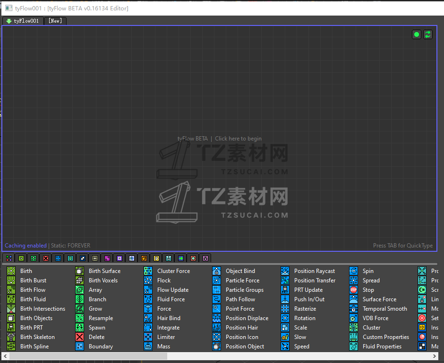Viewport: 444px width, 363px height.
Task: Select the Birth Objects operator icon
Action: [11, 318]
